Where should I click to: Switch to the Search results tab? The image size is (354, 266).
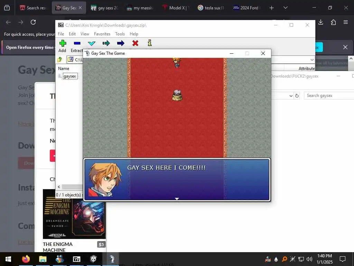coord(33,8)
